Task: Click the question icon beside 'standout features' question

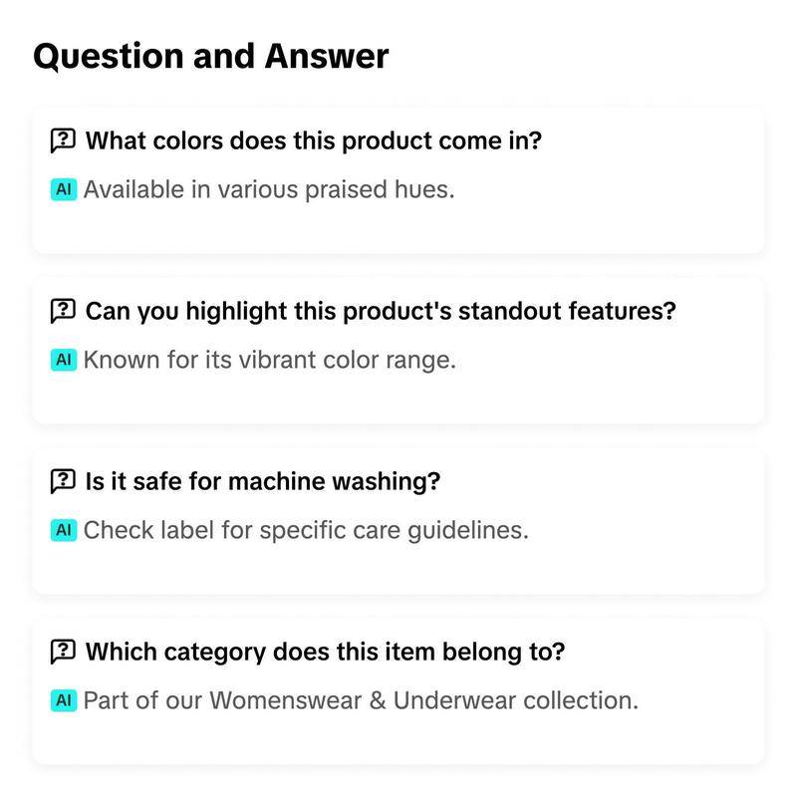Action: (63, 311)
